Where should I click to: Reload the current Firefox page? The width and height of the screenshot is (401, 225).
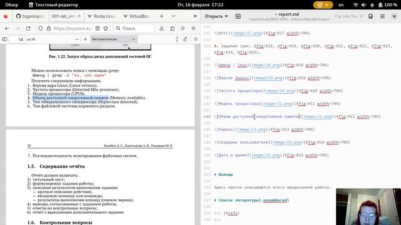(28, 28)
